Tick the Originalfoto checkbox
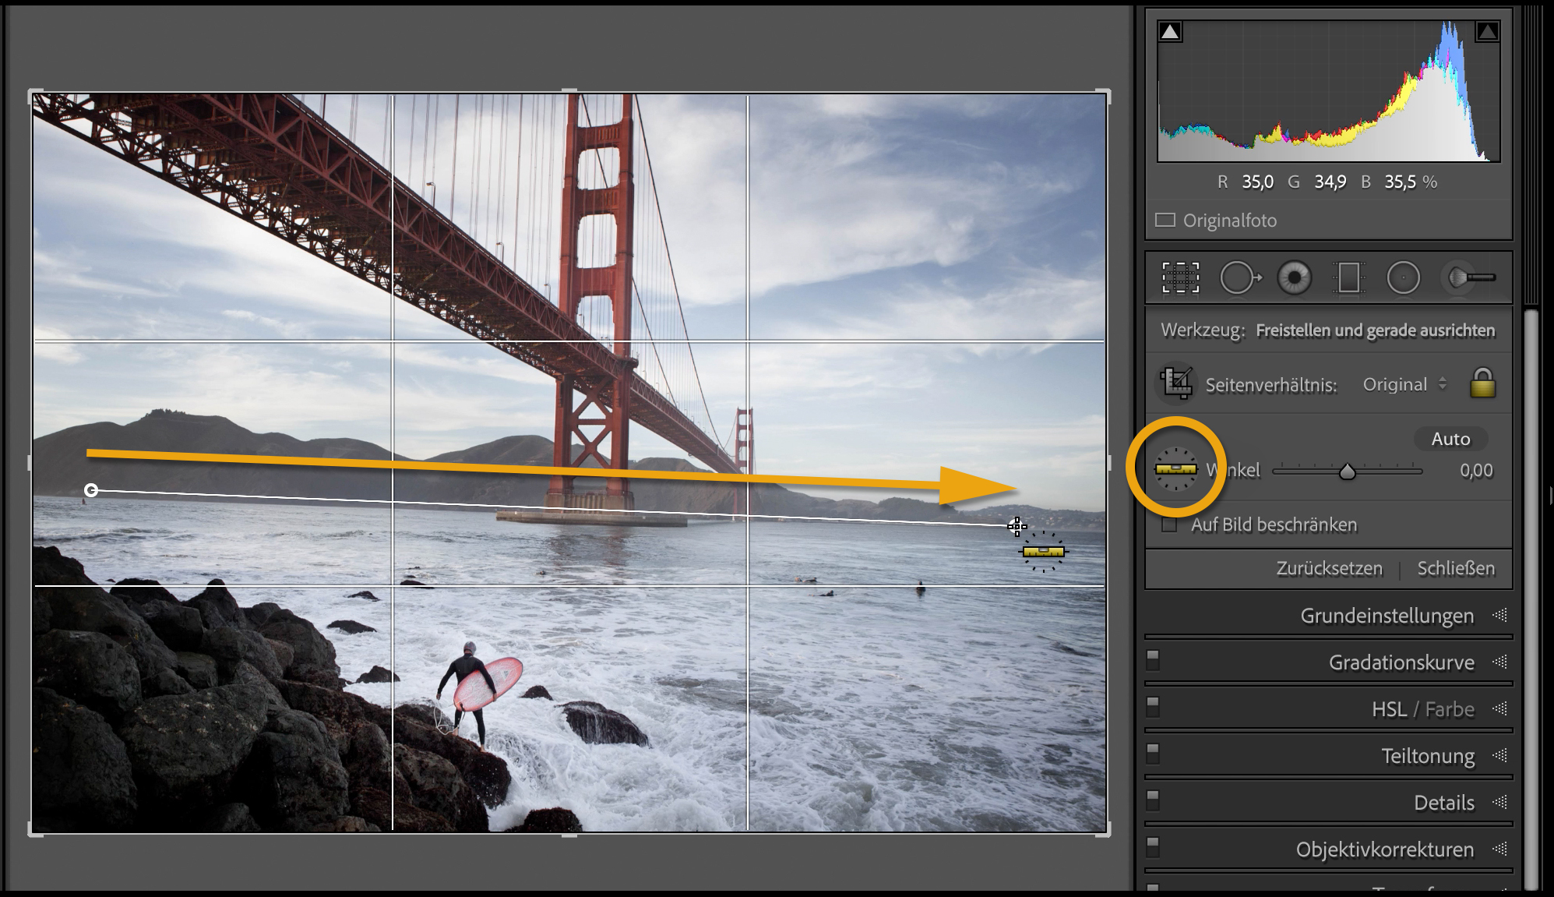Screen dimensions: 1554x897 point(1165,221)
